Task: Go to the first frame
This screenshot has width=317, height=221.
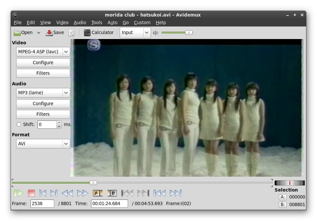Action: point(159,193)
